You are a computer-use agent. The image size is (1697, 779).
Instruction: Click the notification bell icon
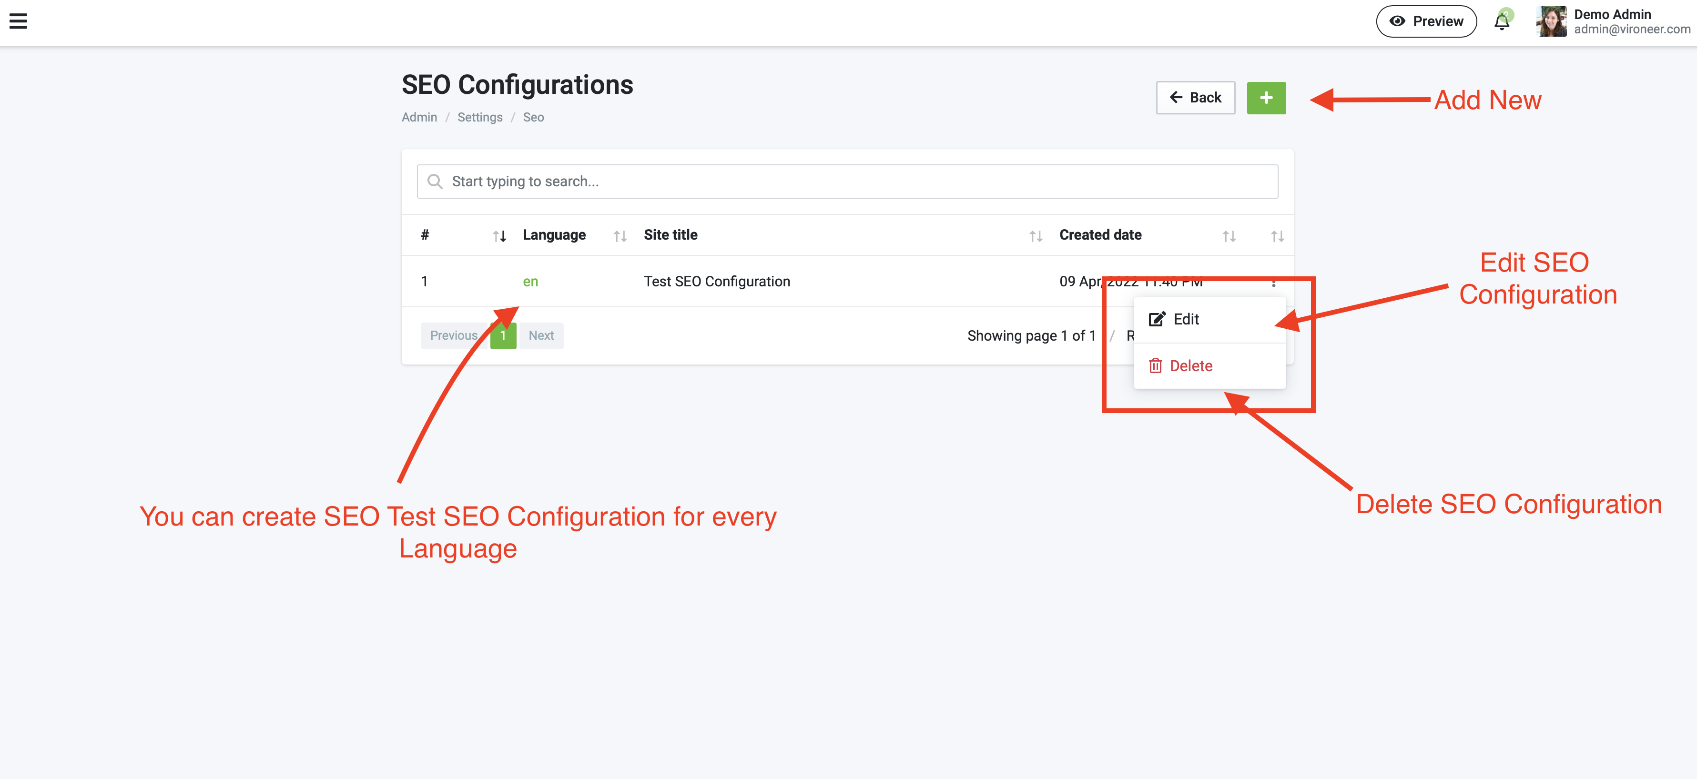tap(1501, 22)
